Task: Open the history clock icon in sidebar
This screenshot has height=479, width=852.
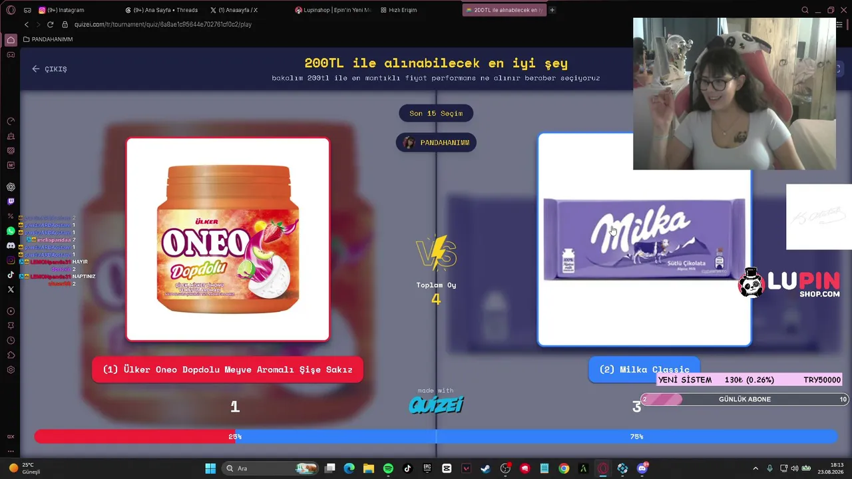Action: click(11, 341)
